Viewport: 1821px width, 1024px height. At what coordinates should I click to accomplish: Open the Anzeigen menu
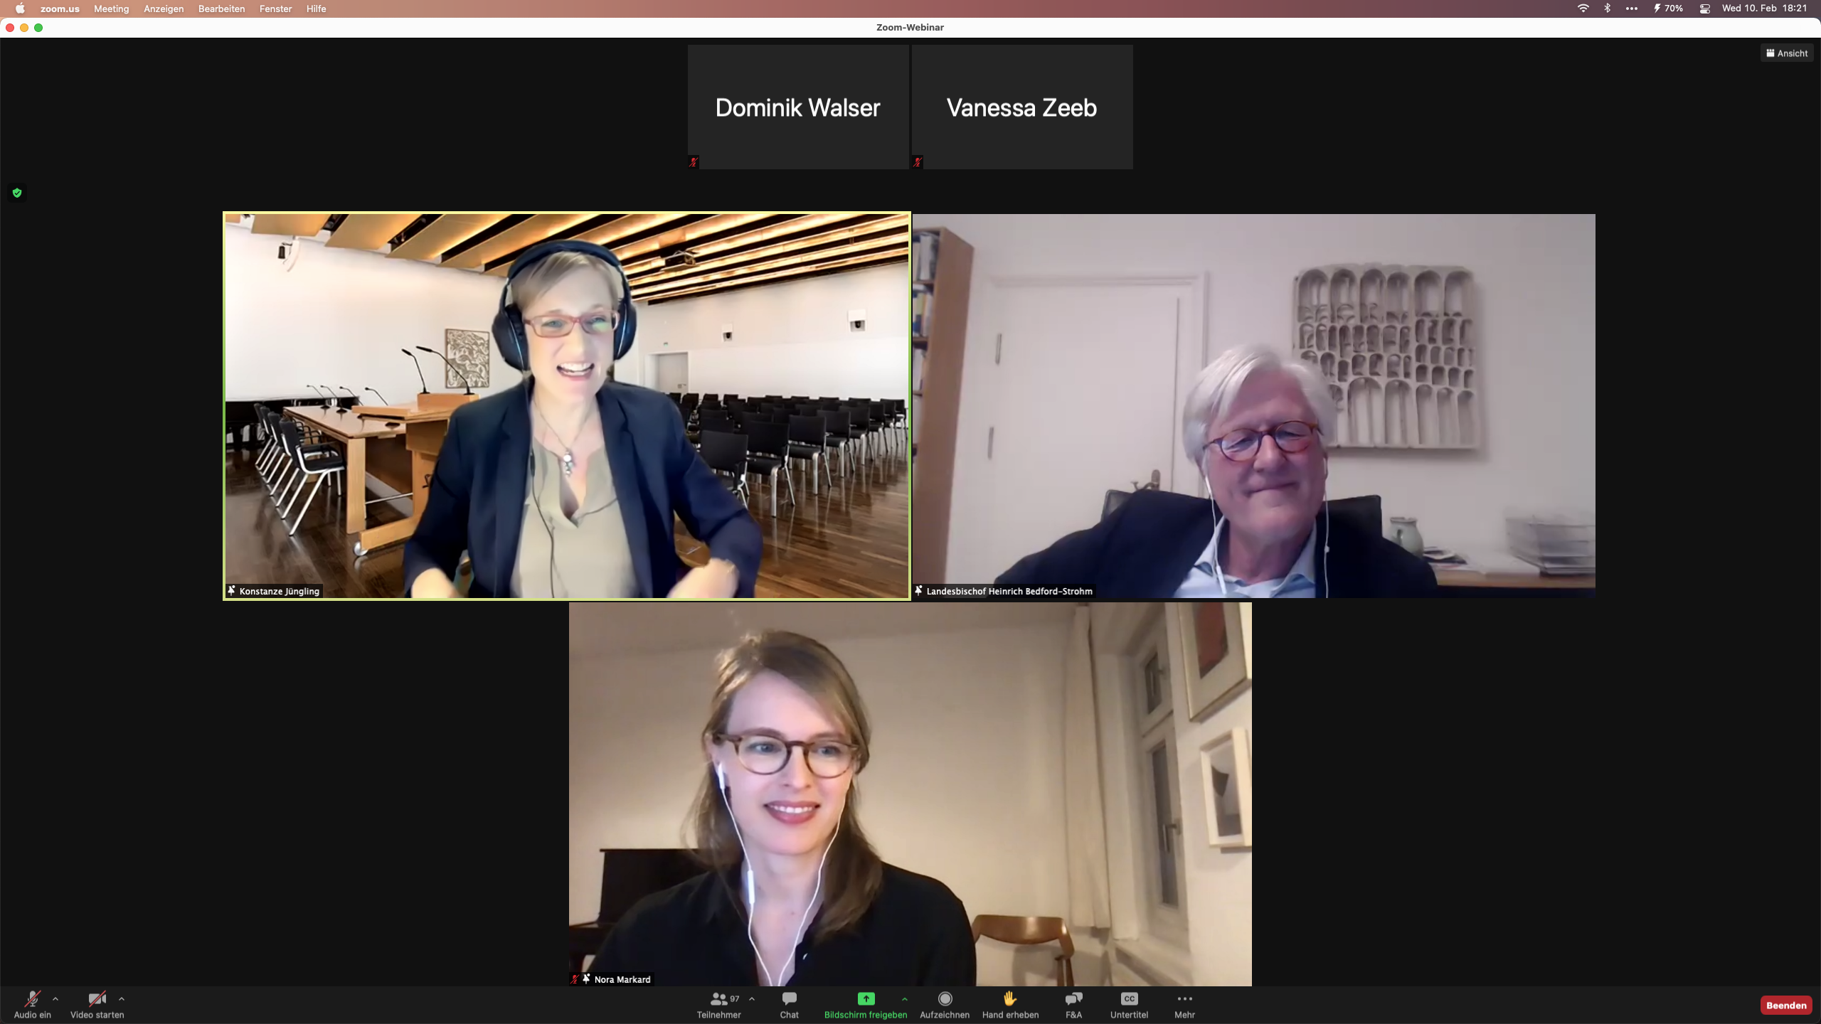click(x=164, y=9)
